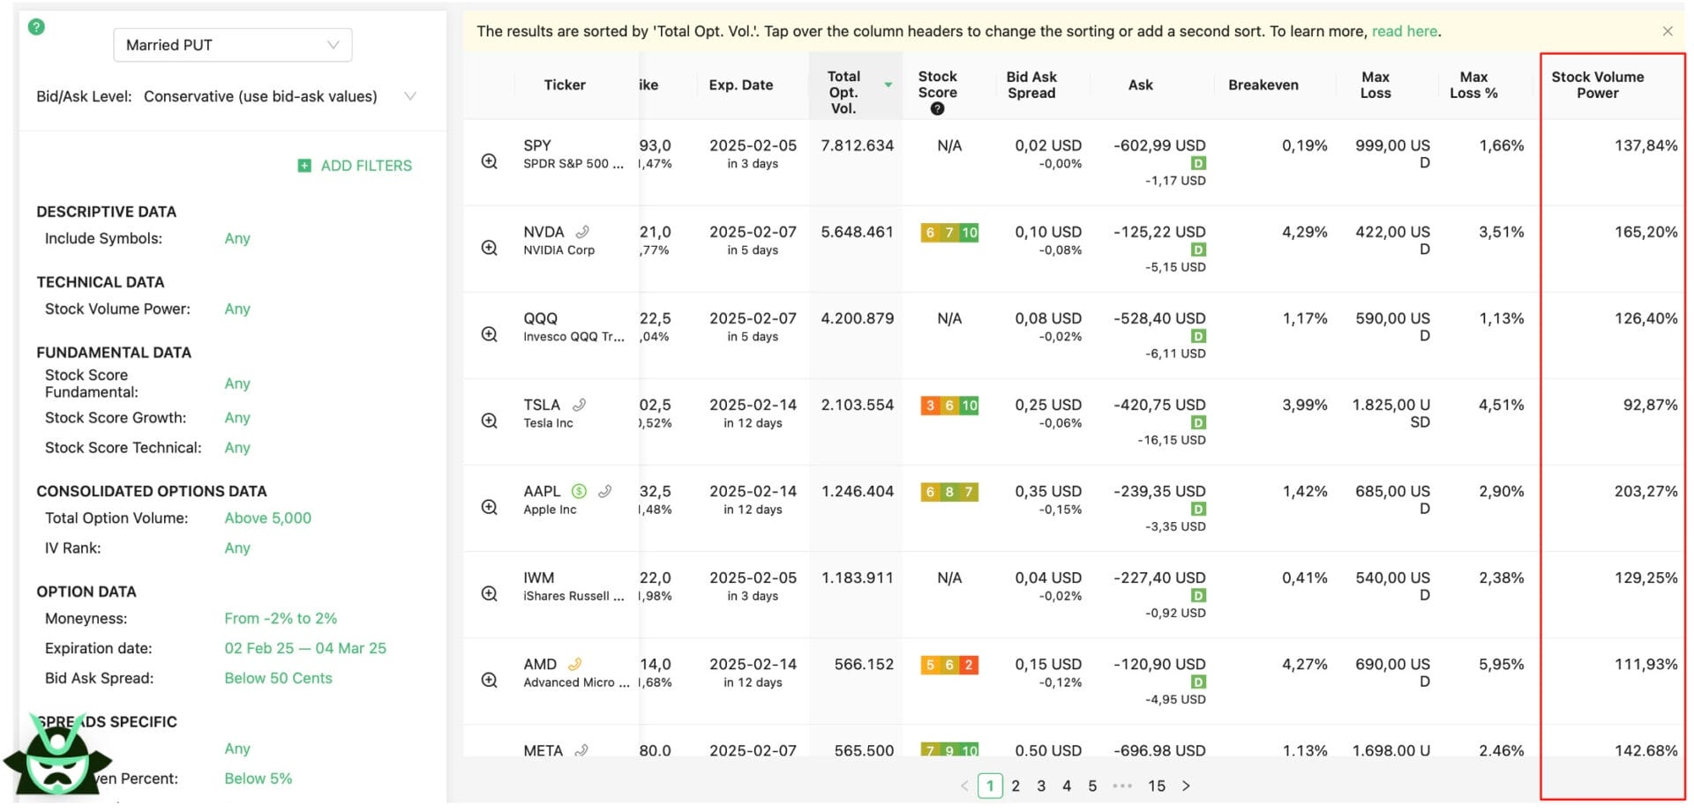This screenshot has height=812, width=1694.
Task: Click the D dividend badge in the TSLA Ask column
Action: pyautogui.click(x=1197, y=422)
